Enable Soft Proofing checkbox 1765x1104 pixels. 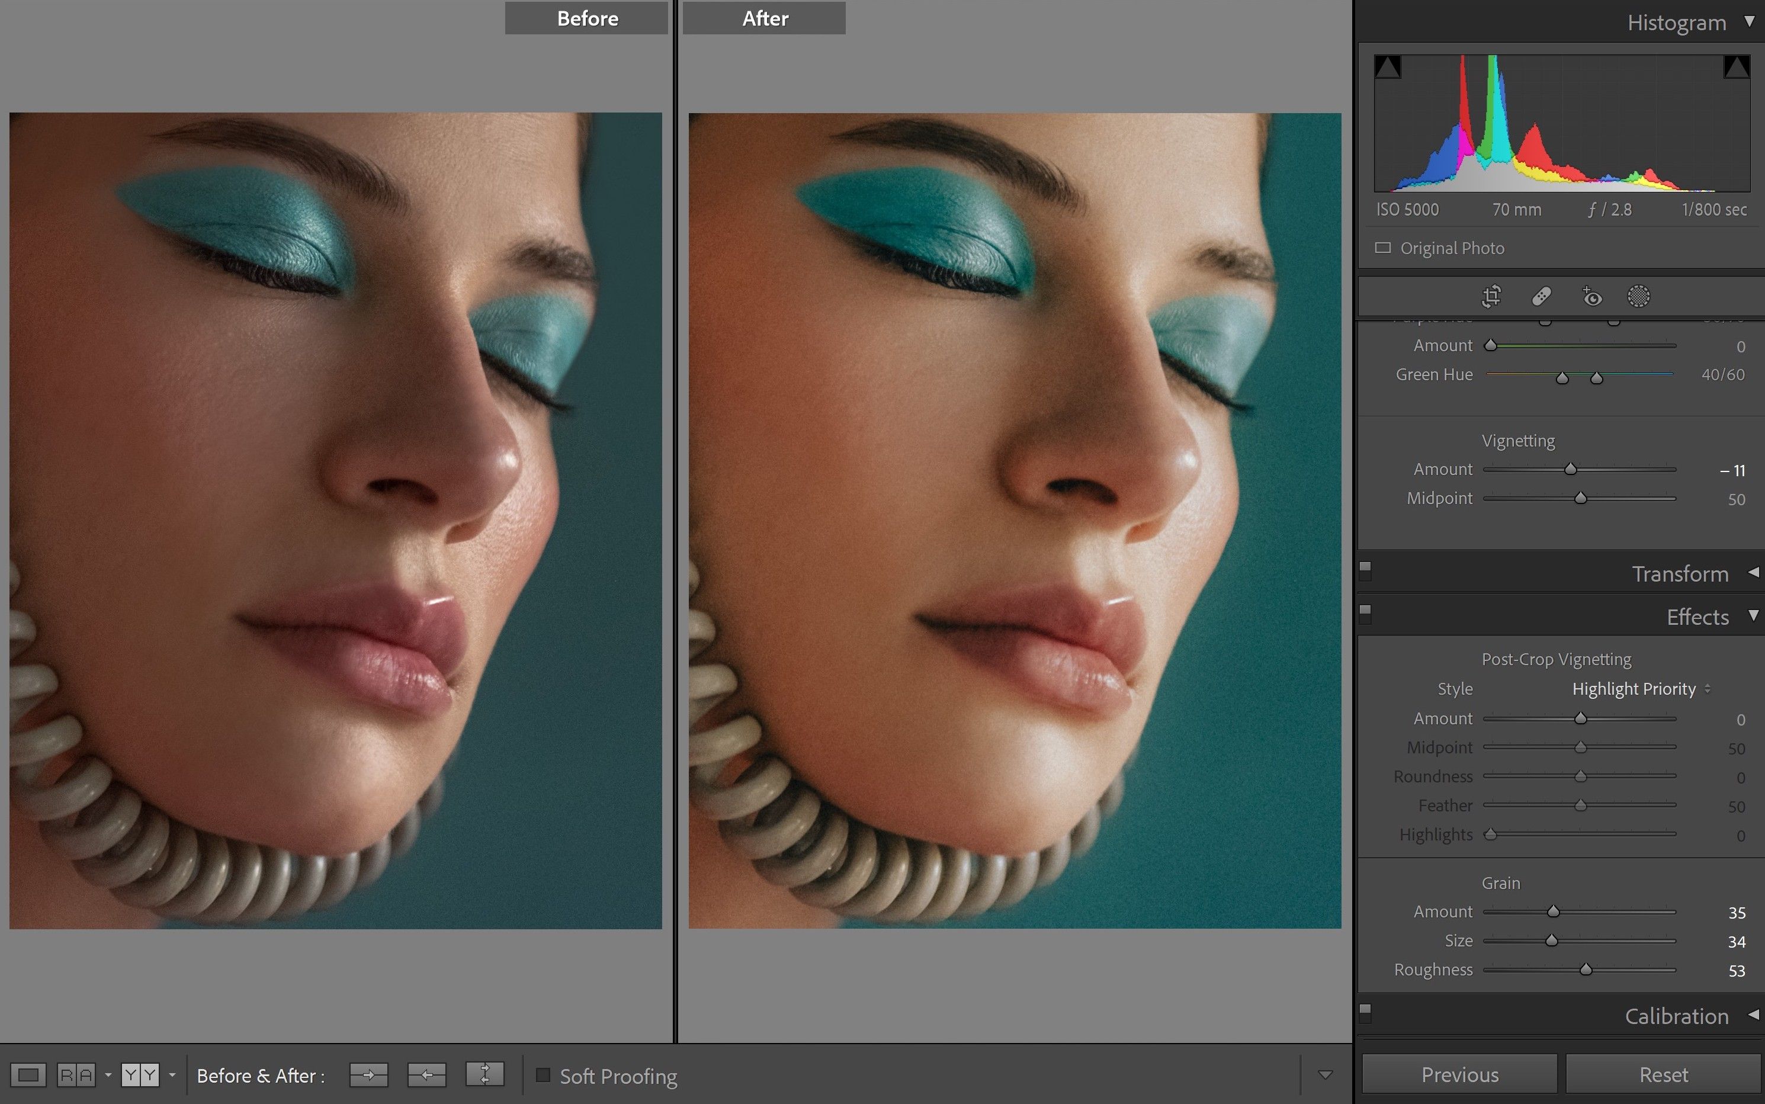click(543, 1075)
